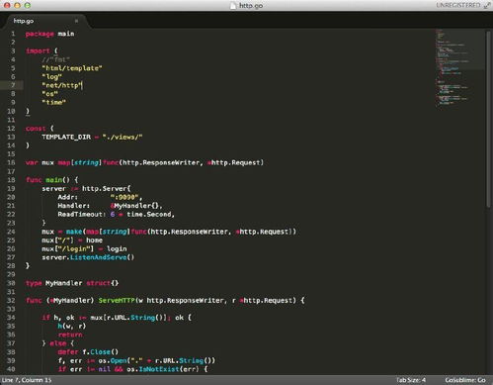This screenshot has width=493, height=385.
Task: Click 'time.Second' on line 22
Action: pos(149,214)
